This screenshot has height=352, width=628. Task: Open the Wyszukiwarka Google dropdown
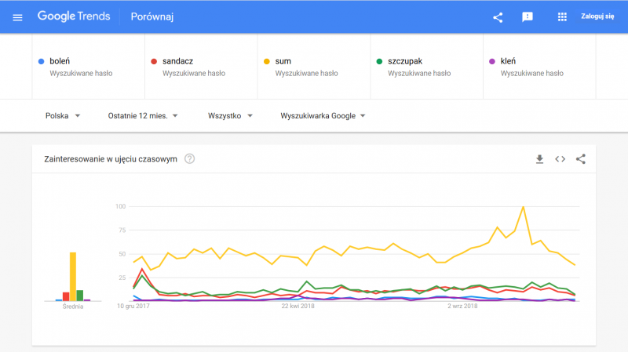[x=323, y=116]
